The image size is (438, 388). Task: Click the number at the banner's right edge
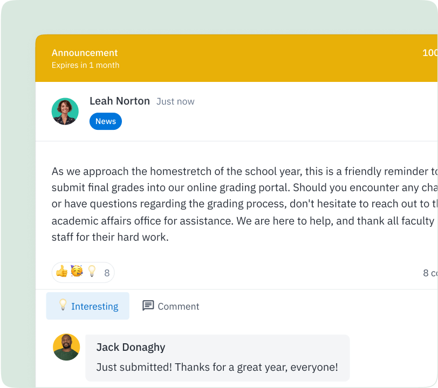tap(430, 53)
